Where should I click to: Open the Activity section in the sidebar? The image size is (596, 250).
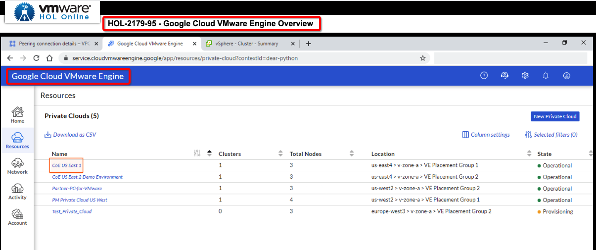[17, 192]
